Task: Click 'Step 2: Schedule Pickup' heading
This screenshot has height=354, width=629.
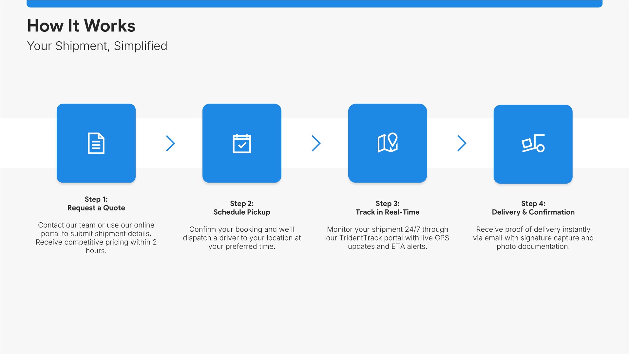Action: 242,208
